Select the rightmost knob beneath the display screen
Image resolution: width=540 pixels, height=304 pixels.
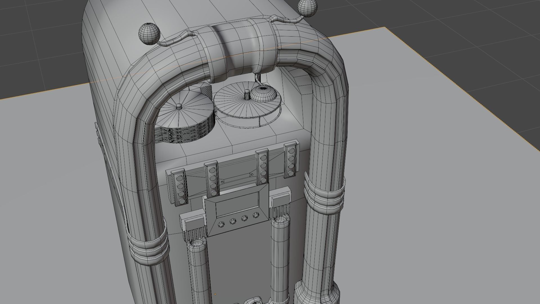click(x=256, y=215)
